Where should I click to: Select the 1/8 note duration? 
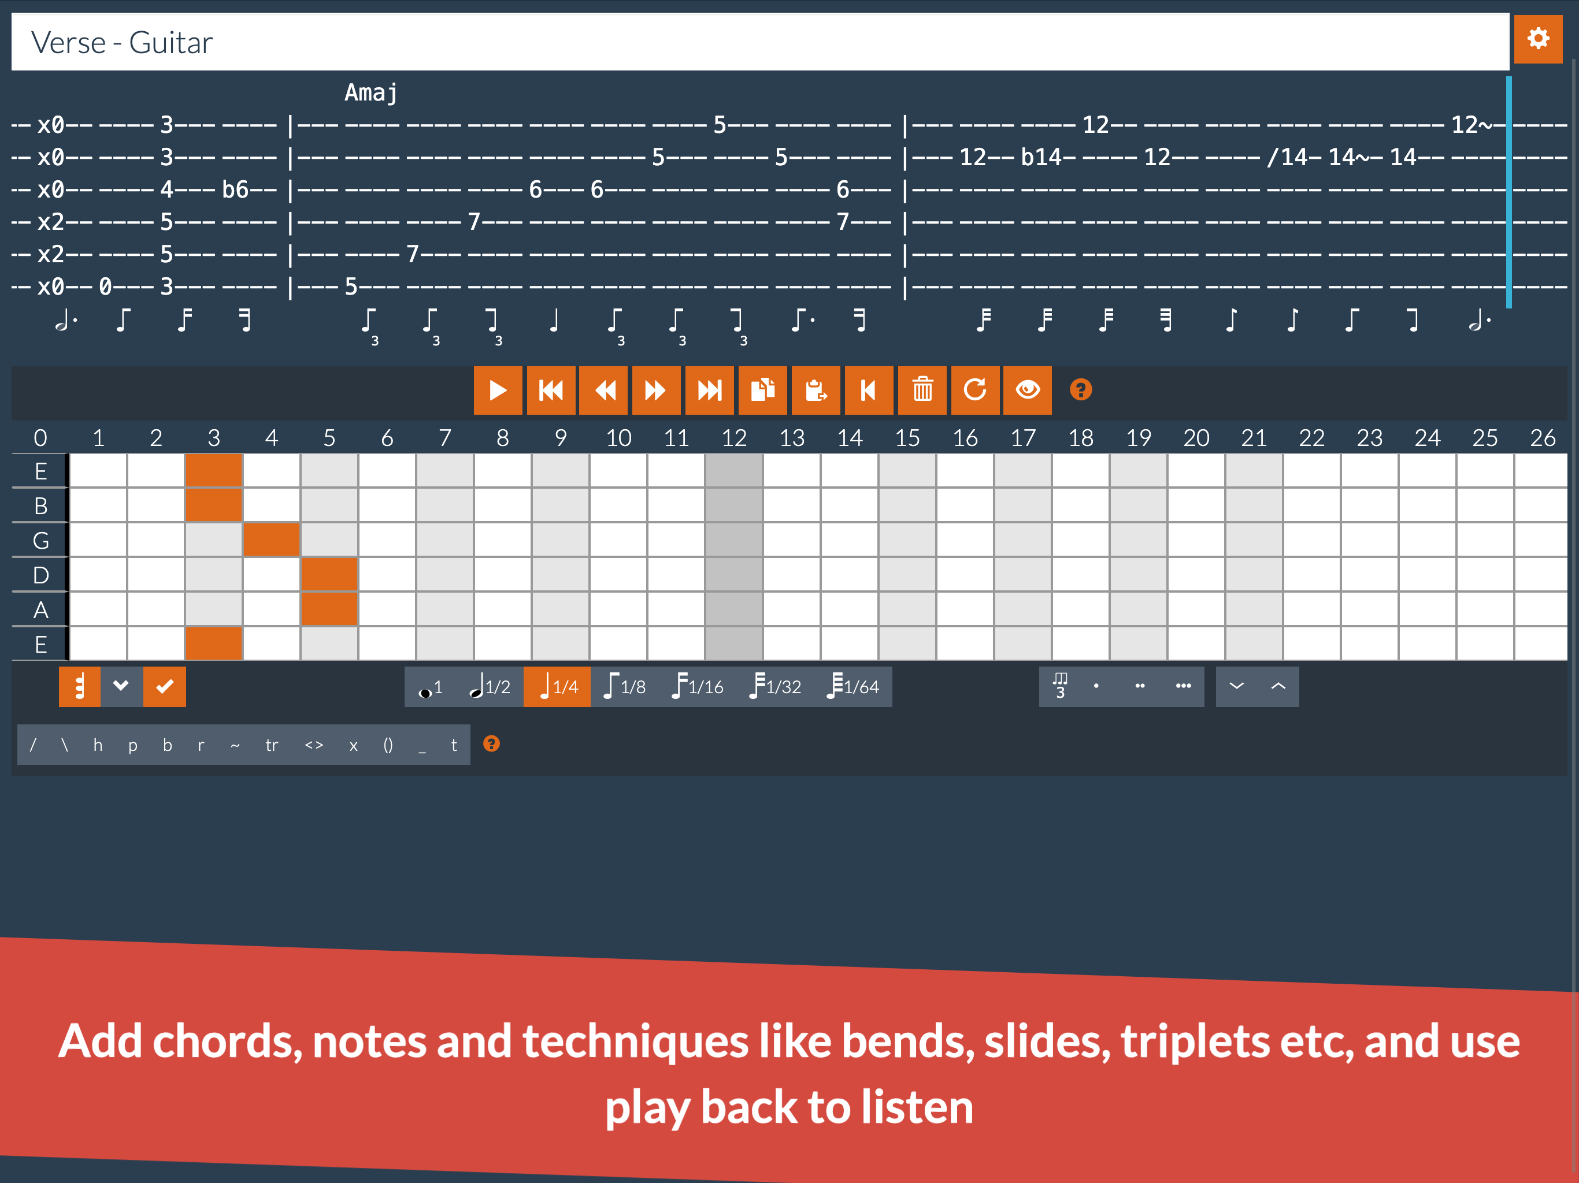click(x=625, y=687)
